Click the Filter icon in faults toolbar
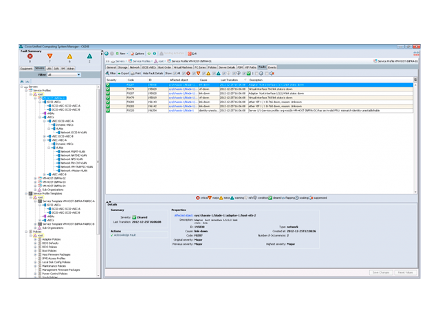This screenshot has width=440, height=330. (x=111, y=73)
